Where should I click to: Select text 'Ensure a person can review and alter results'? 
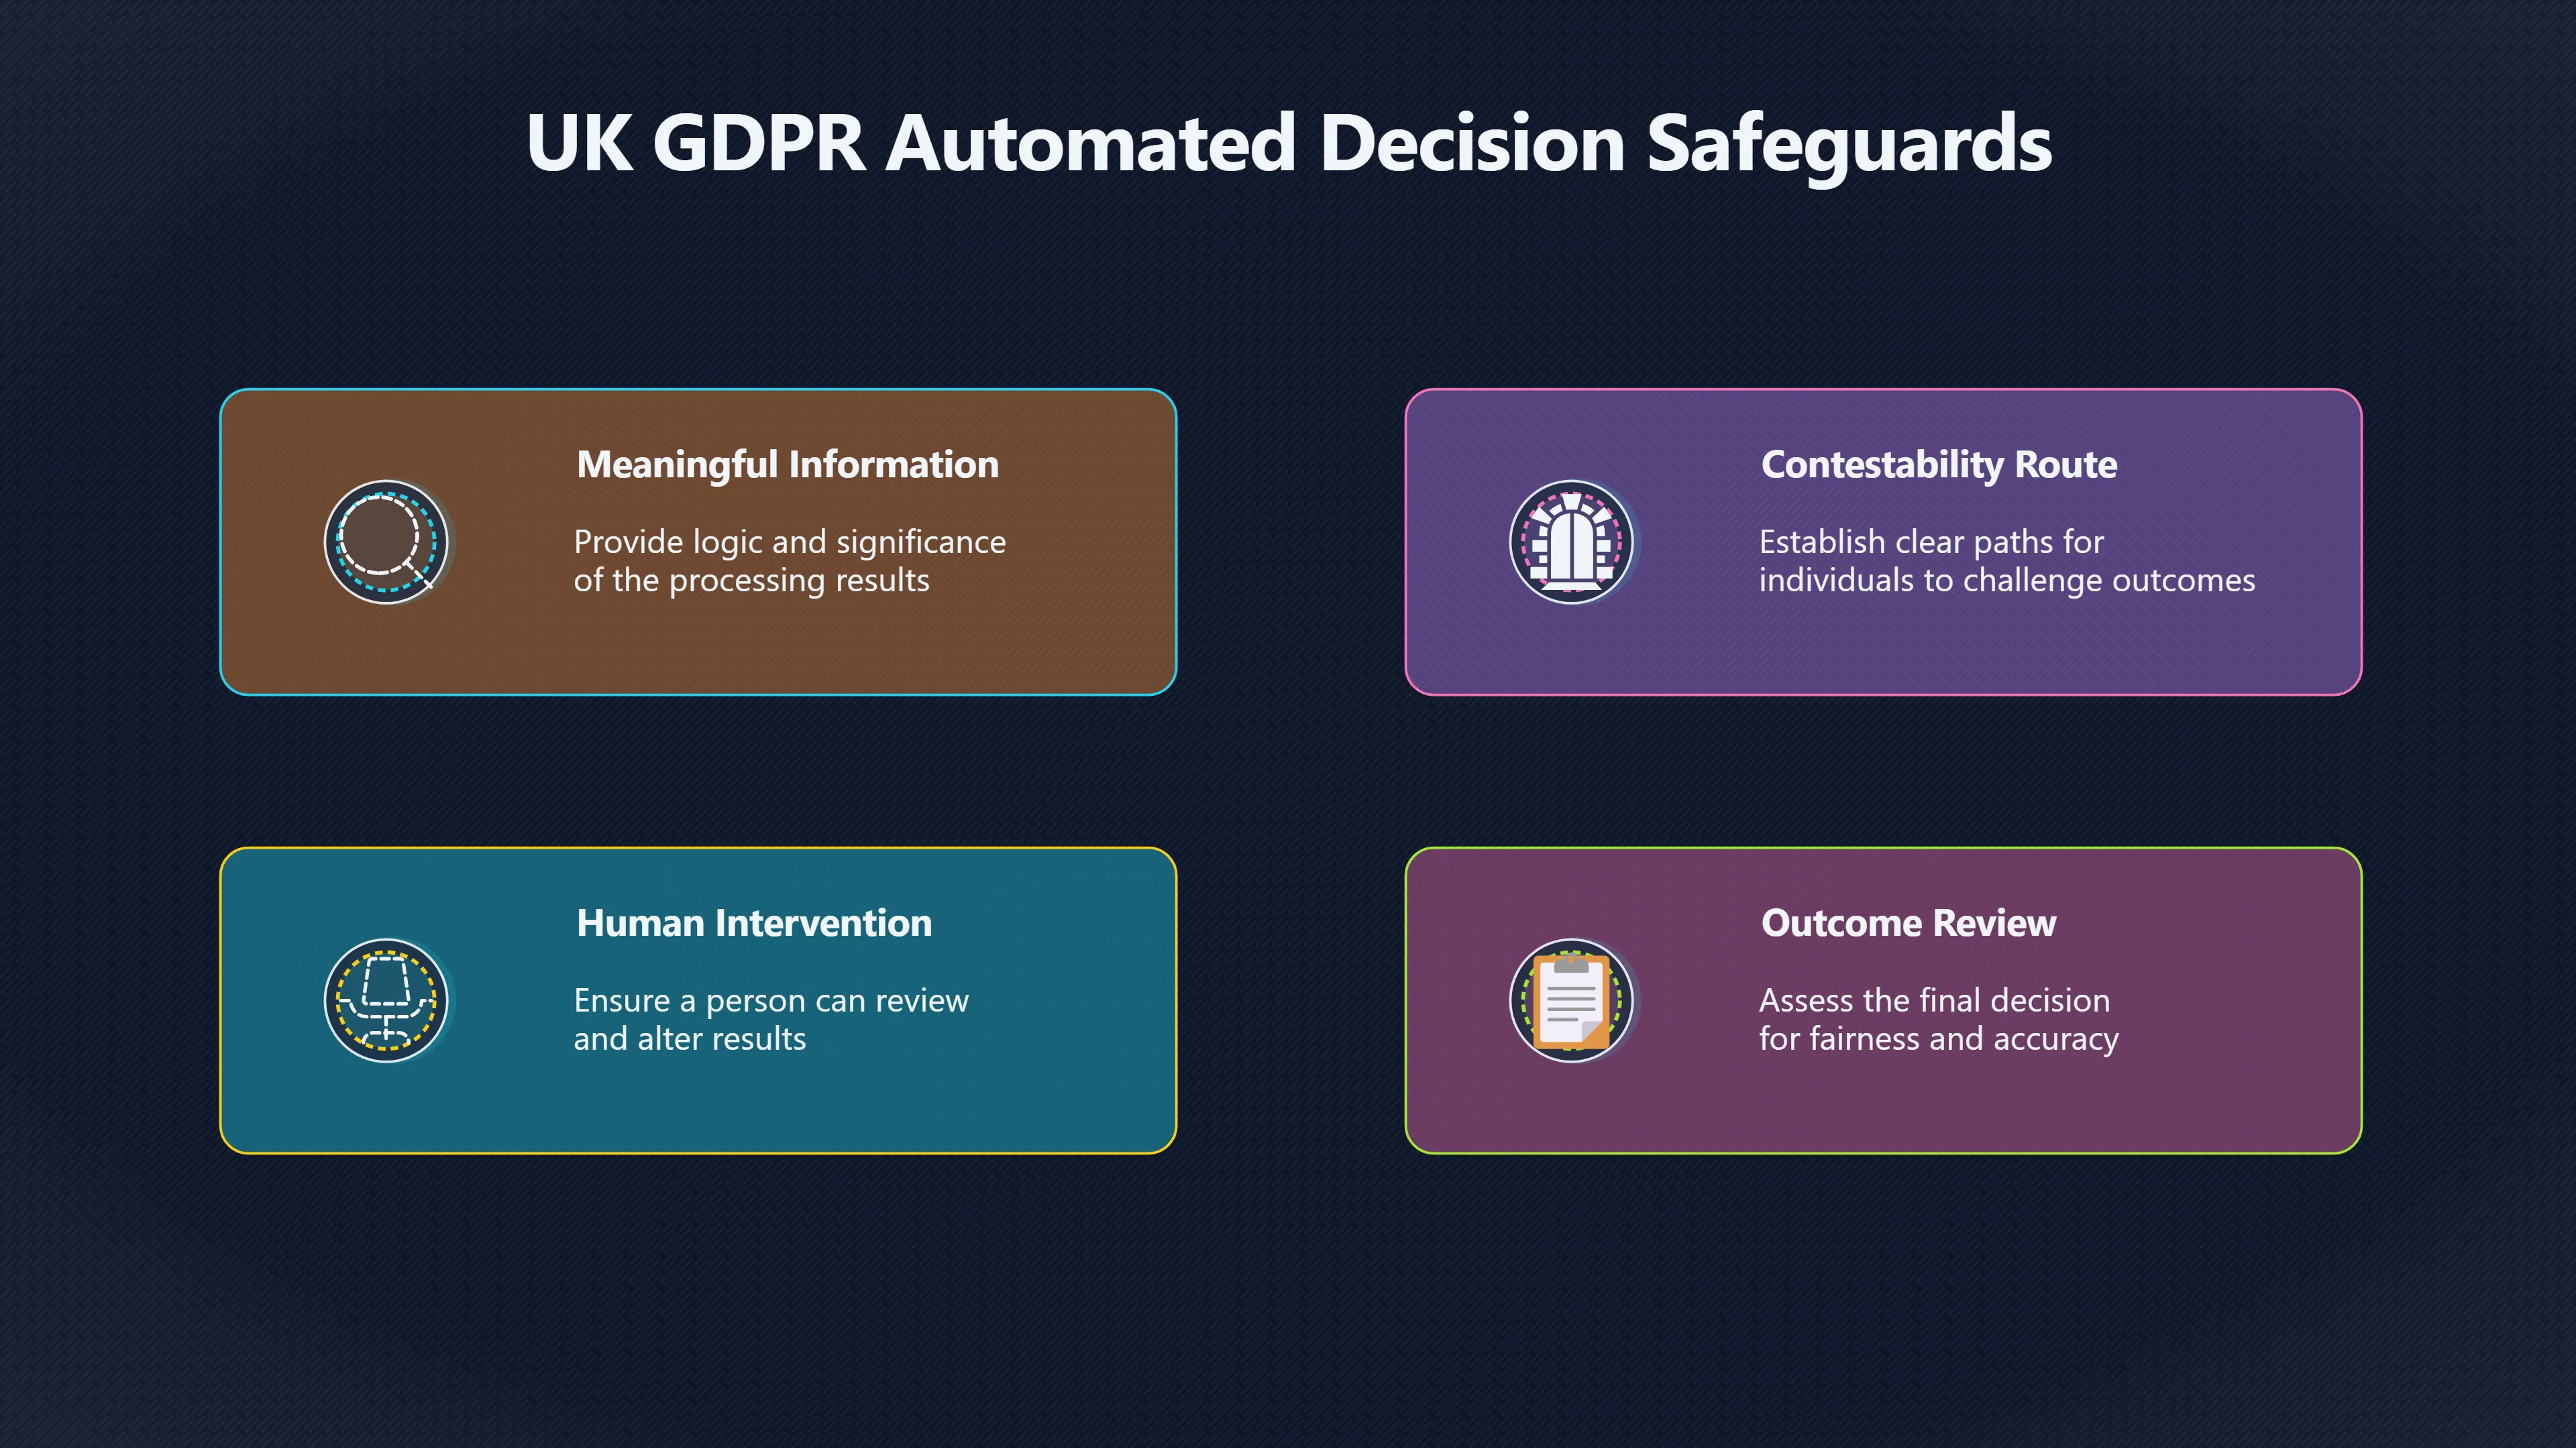click(x=771, y=1019)
